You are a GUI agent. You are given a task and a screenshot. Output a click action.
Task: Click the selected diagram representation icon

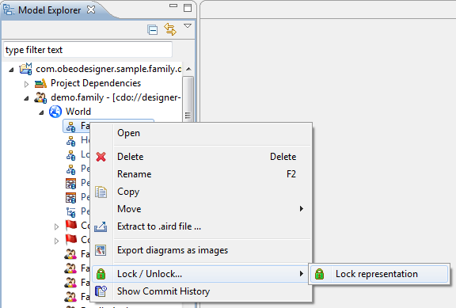pyautogui.click(x=70, y=127)
